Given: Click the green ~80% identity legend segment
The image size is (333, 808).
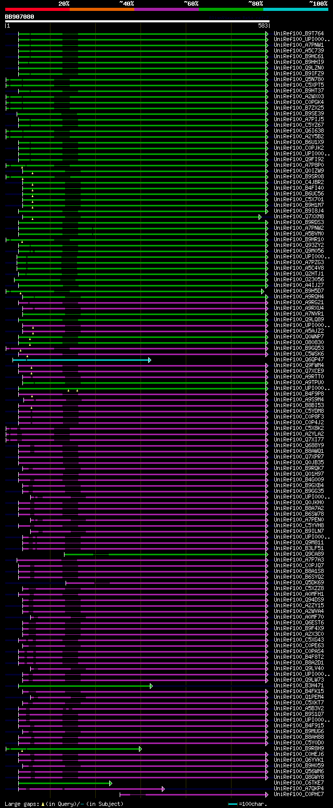Looking at the screenshot, I should [231, 9].
